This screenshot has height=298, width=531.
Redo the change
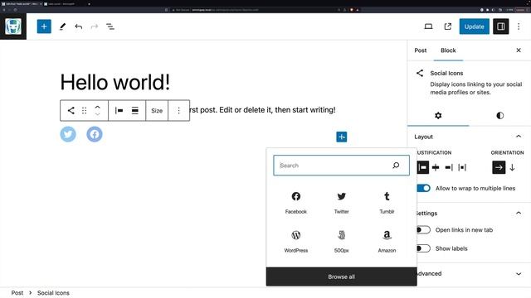(95, 26)
